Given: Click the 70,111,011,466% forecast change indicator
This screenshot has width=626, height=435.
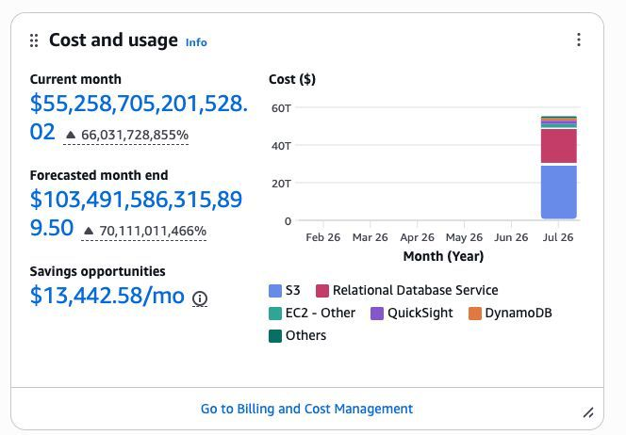Looking at the screenshot, I should pyautogui.click(x=144, y=231).
